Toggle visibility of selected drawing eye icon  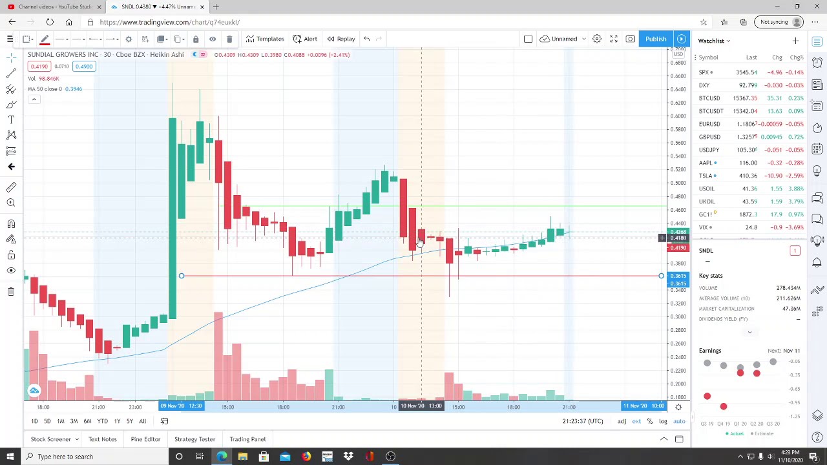[213, 39]
